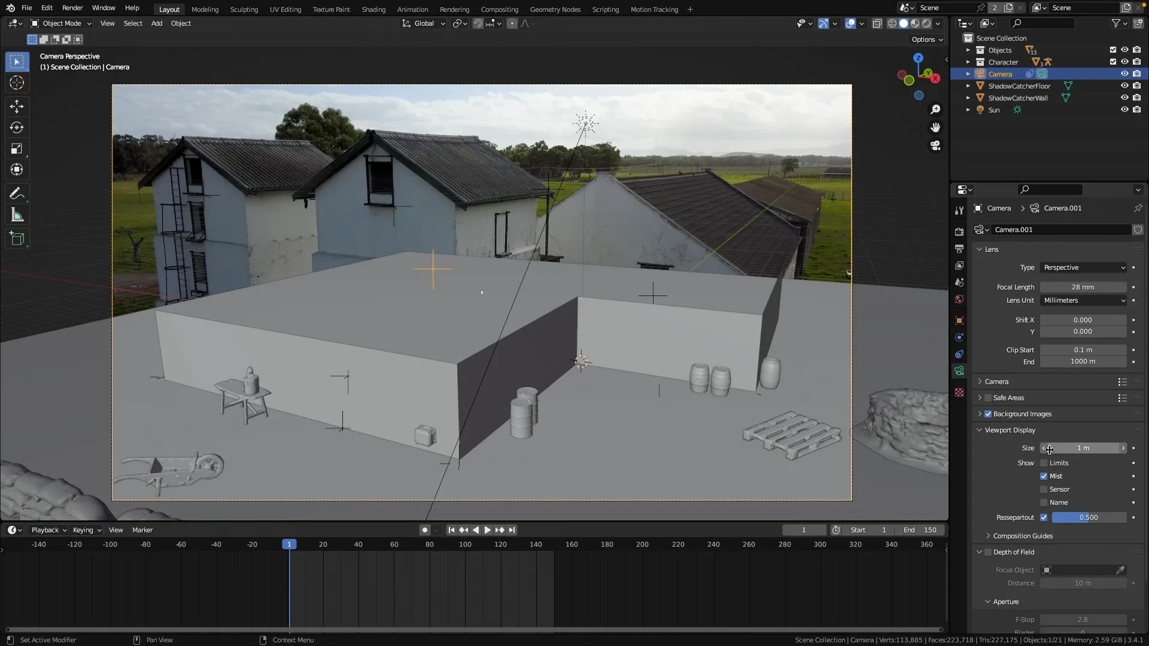Toggle camera view using the viewport camera icon
Image resolution: width=1149 pixels, height=646 pixels.
click(935, 145)
